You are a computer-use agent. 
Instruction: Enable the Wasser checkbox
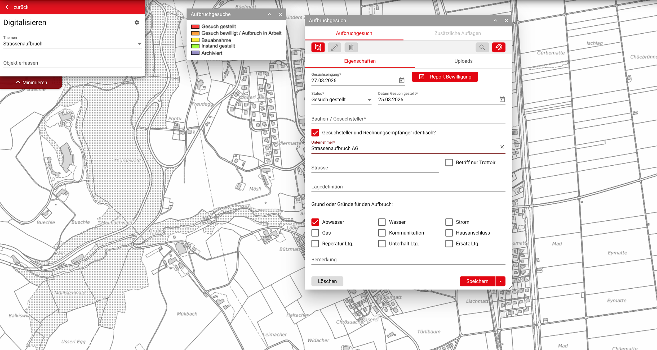382,222
